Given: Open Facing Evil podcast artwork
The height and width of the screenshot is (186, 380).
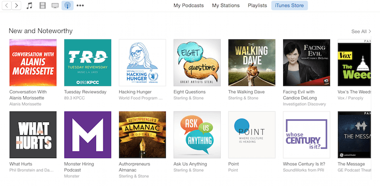Looking at the screenshot, I should pos(306,63).
